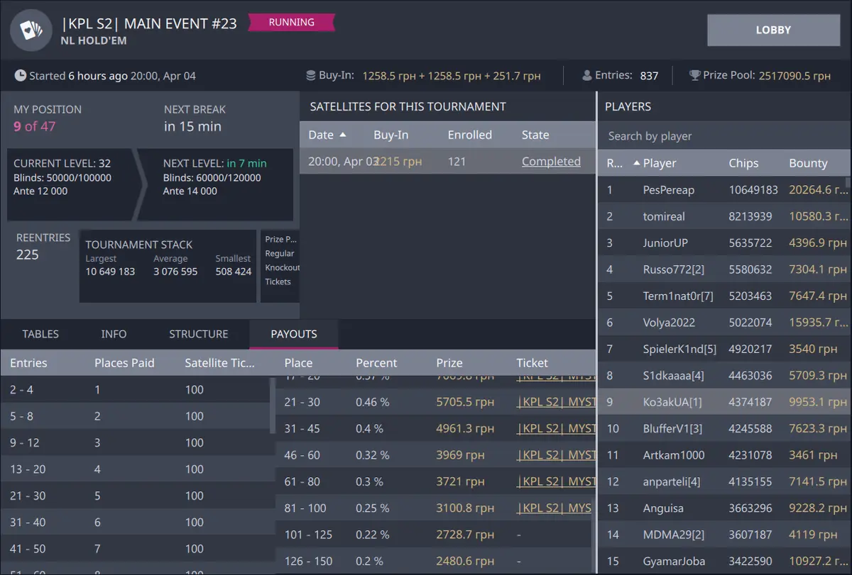
Task: Click the coins icon next to Buy-In
Action: (x=310, y=76)
